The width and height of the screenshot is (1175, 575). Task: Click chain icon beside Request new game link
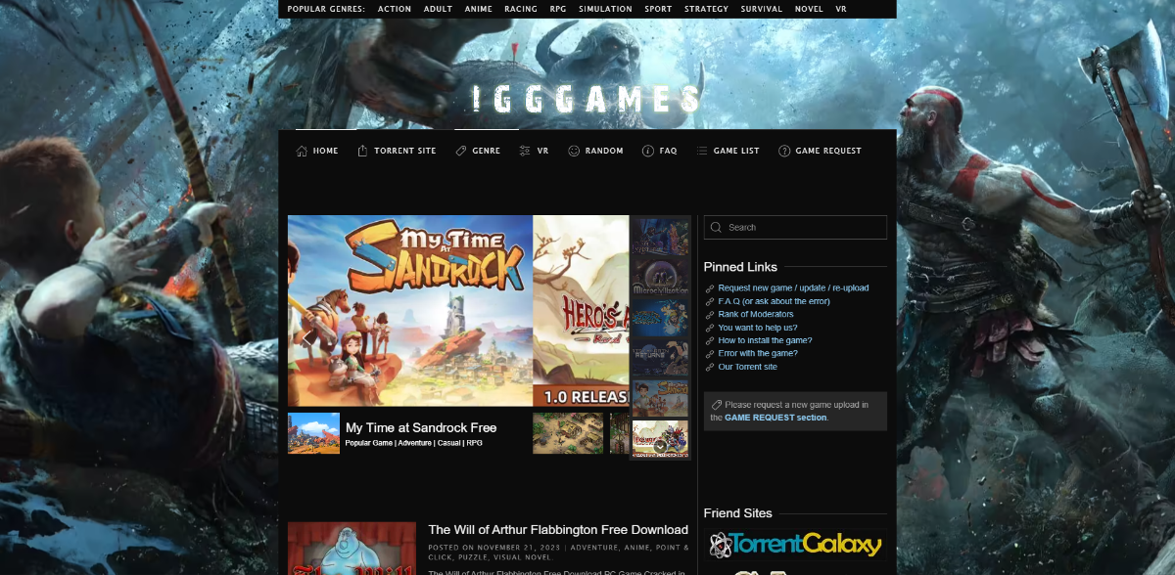710,288
